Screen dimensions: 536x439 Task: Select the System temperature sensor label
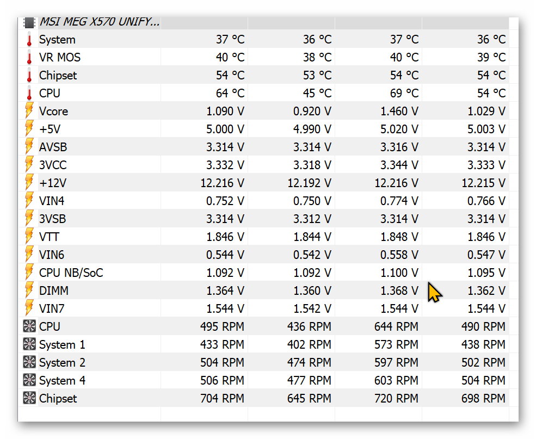(57, 40)
